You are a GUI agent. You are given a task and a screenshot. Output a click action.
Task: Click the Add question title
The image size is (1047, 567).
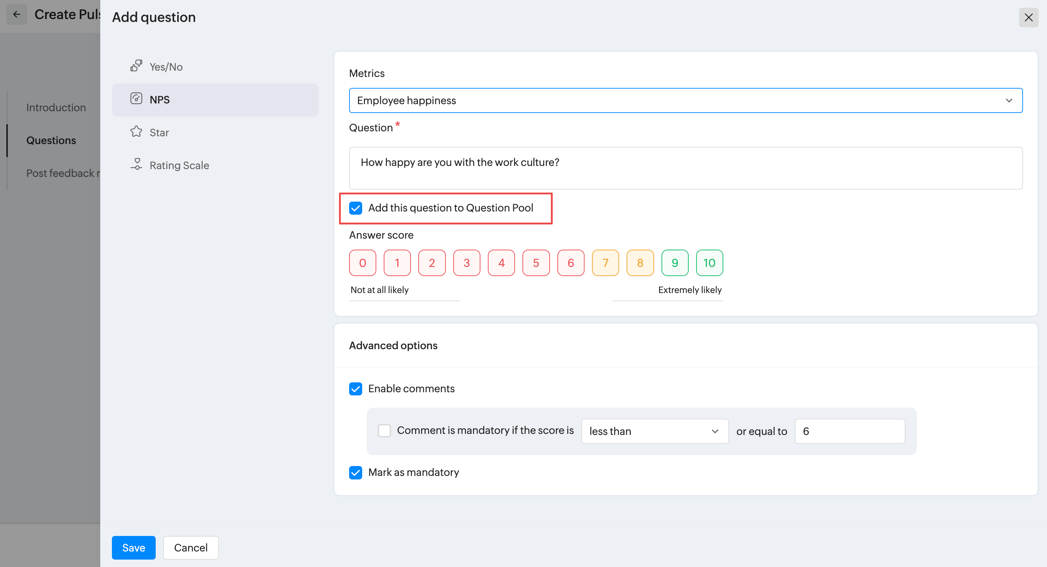pyautogui.click(x=154, y=17)
